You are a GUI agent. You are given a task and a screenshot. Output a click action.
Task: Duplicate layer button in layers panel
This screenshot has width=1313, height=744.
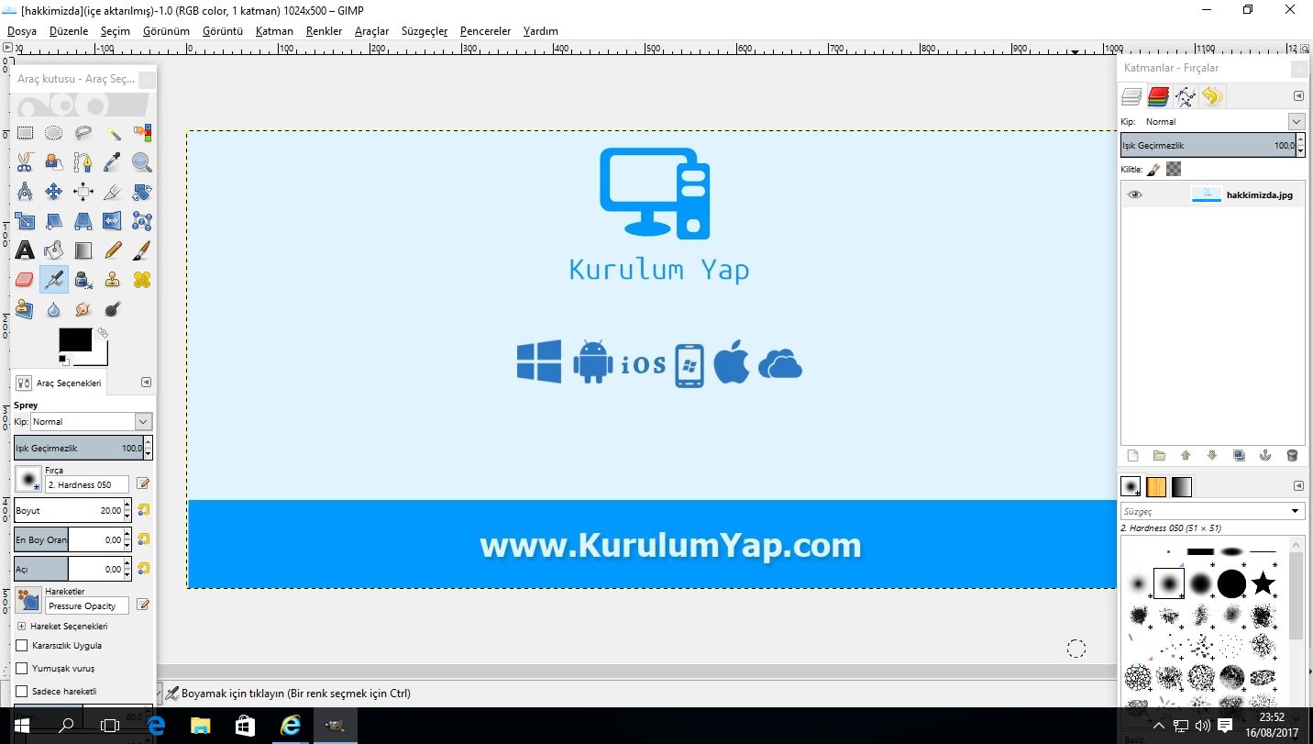(1239, 455)
